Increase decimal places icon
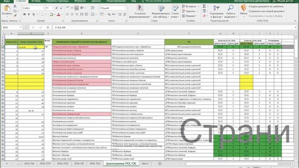 tap(120, 14)
